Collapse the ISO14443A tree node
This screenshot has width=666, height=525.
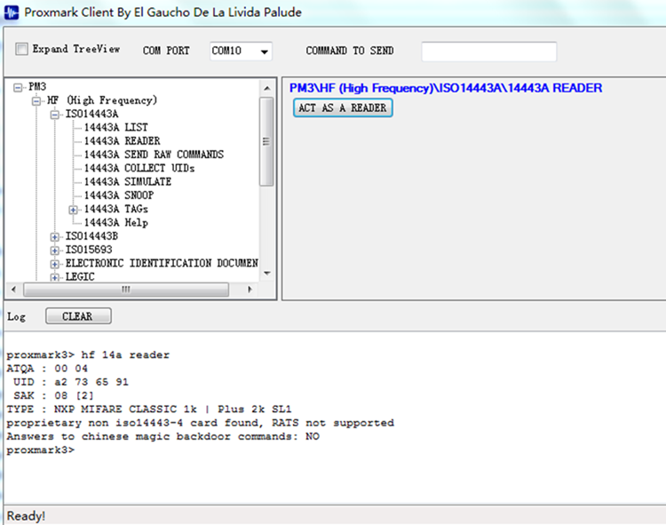tap(55, 115)
